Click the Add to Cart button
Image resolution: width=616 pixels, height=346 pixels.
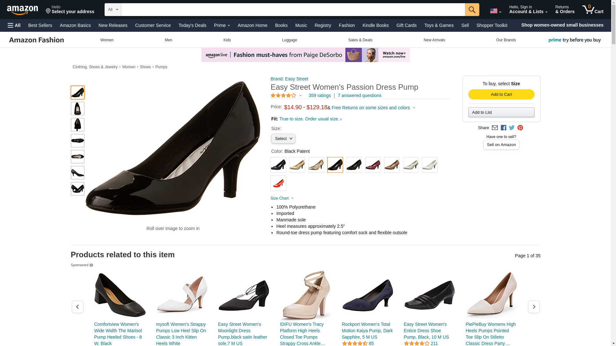[501, 95]
